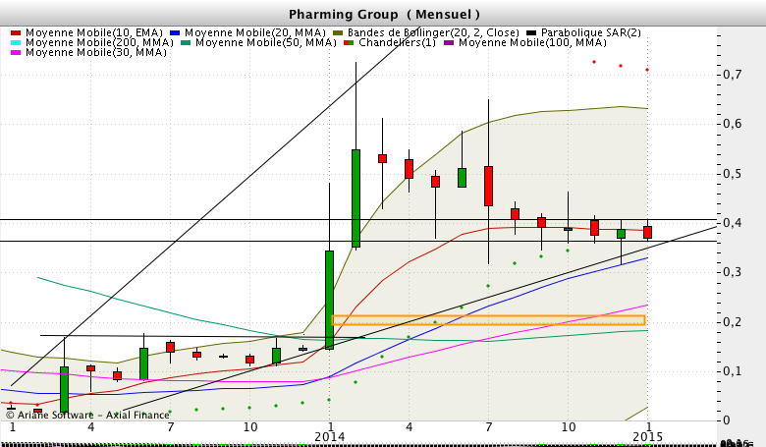
Task: Click the 0,4 price axis label
Action: (x=732, y=223)
